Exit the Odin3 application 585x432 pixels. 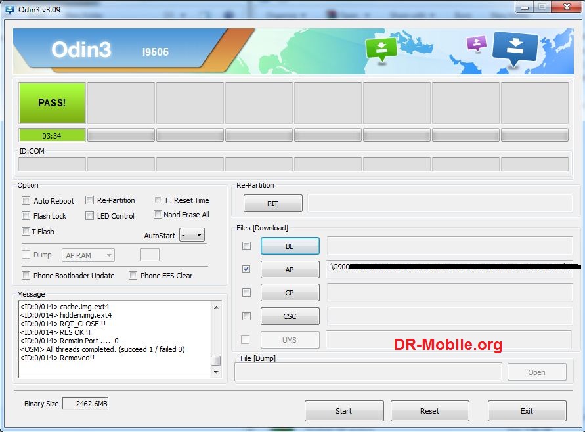pos(527,411)
